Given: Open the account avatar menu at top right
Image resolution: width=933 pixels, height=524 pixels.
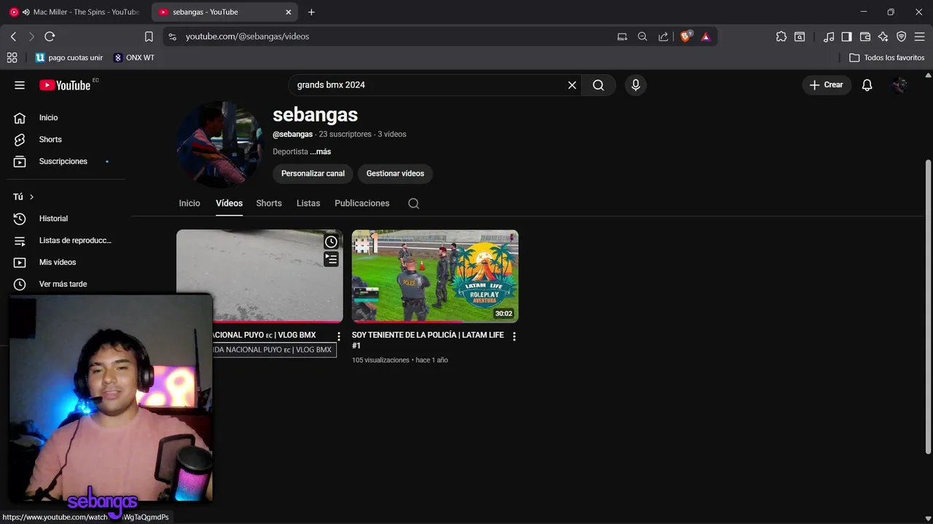Looking at the screenshot, I should point(900,85).
